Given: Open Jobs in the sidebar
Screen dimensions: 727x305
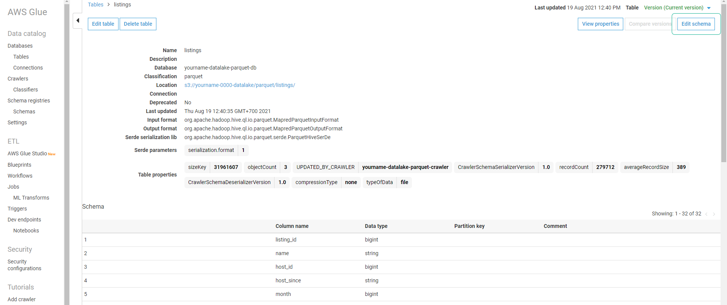Looking at the screenshot, I should tap(13, 187).
